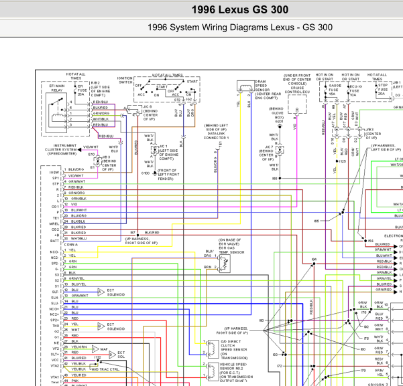Select the G100 ground label at the left front fender
The height and width of the screenshot is (386, 403).
pos(146,173)
